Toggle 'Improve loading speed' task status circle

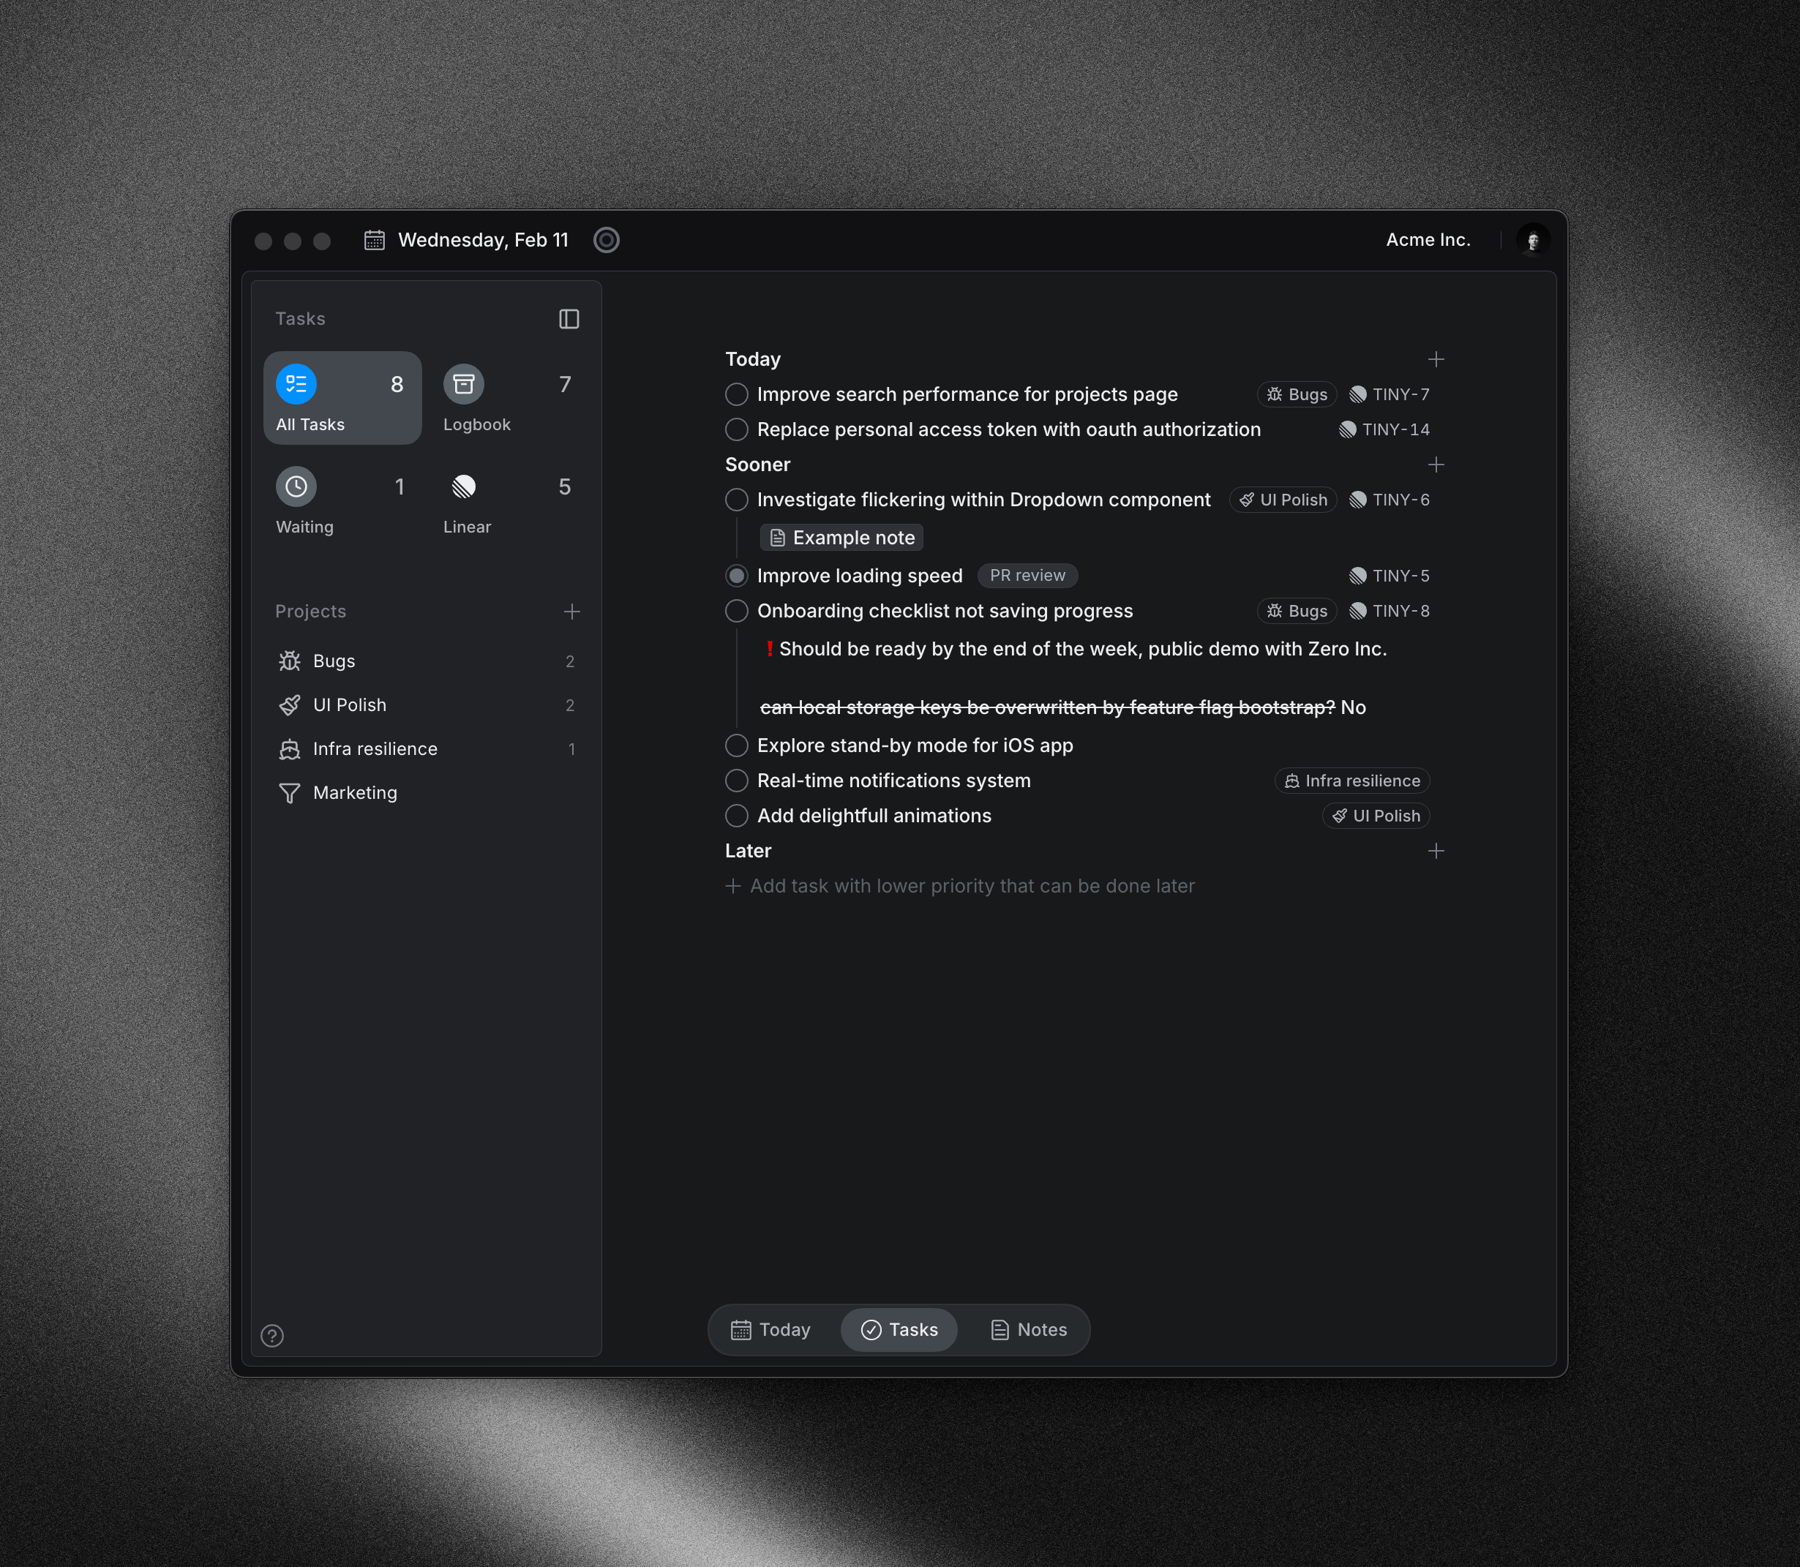(736, 576)
